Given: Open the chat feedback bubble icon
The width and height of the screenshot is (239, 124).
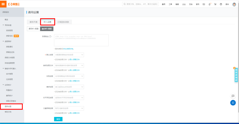Looking at the screenshot, I should [233, 96].
